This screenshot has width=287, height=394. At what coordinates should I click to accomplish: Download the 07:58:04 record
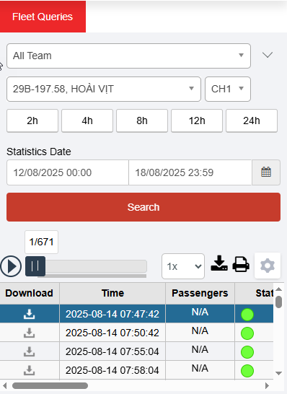[x=29, y=370]
